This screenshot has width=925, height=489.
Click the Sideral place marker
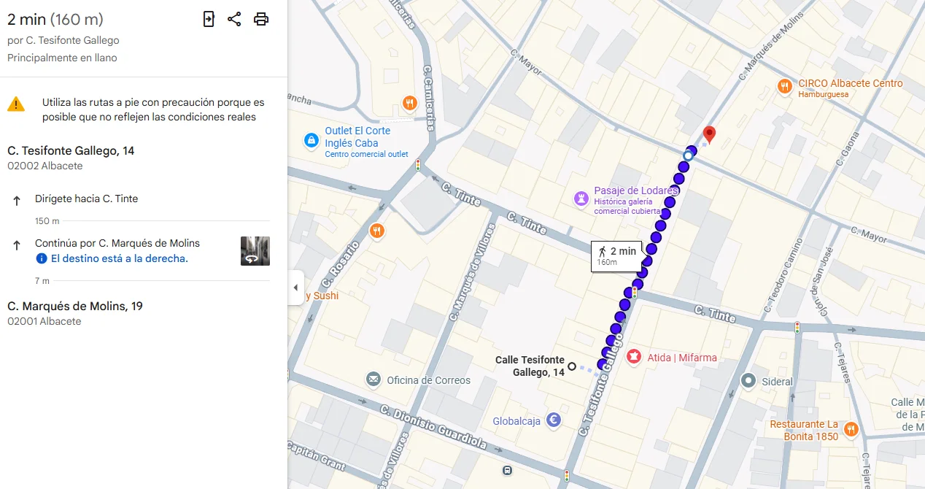click(748, 380)
